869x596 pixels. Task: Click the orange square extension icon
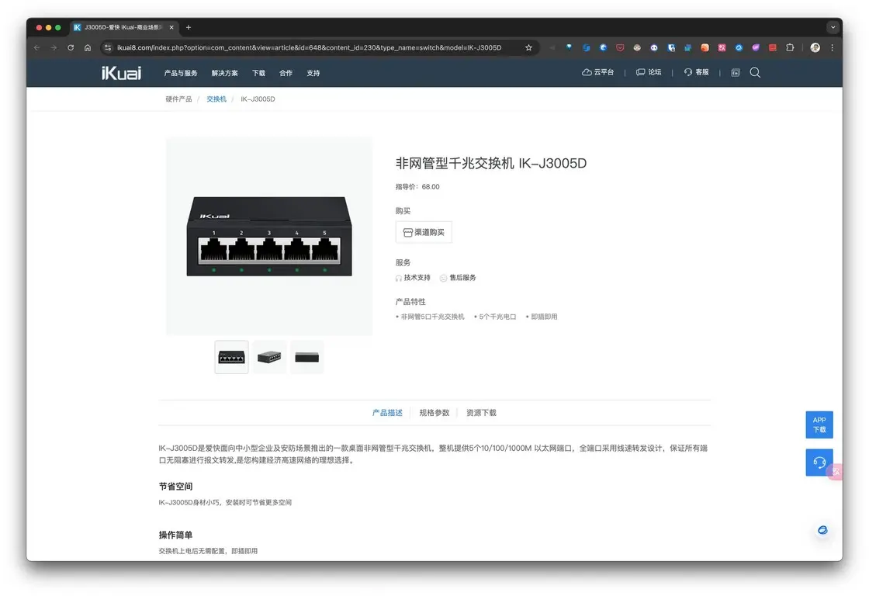point(705,47)
